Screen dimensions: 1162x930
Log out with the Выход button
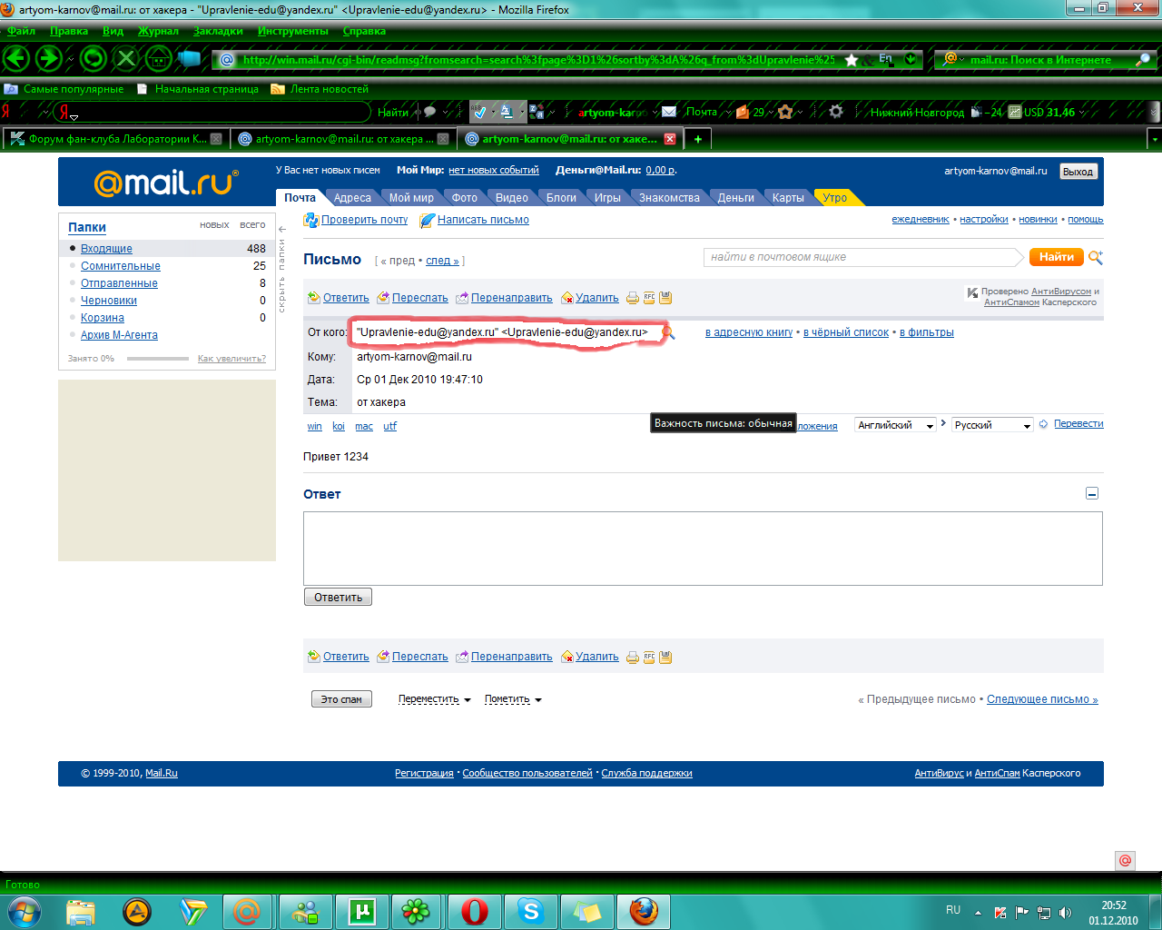pos(1078,172)
